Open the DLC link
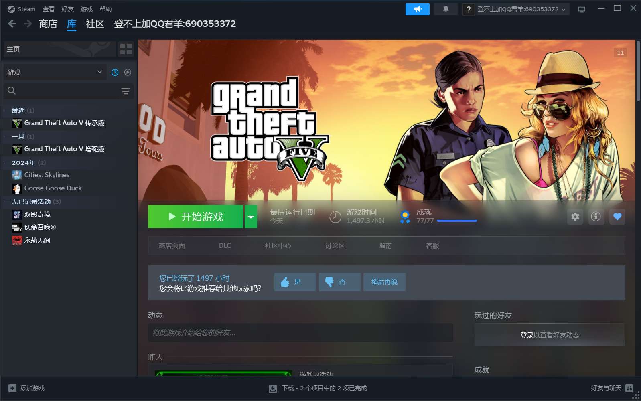The width and height of the screenshot is (641, 401). [225, 245]
